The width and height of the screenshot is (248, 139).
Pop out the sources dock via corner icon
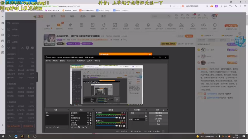[x=93, y=110]
